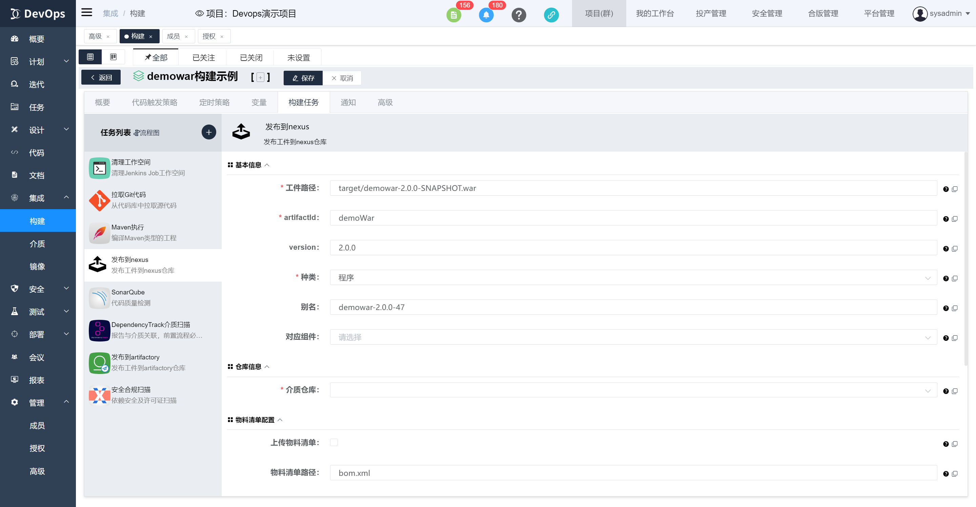Toggle project visibility eye icon

(x=199, y=14)
